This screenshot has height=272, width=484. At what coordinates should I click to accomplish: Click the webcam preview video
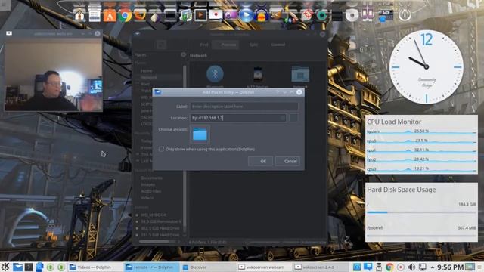tap(54, 74)
